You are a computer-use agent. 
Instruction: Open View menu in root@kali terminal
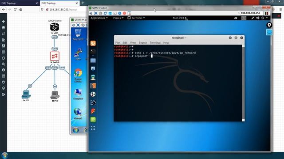(133, 43)
